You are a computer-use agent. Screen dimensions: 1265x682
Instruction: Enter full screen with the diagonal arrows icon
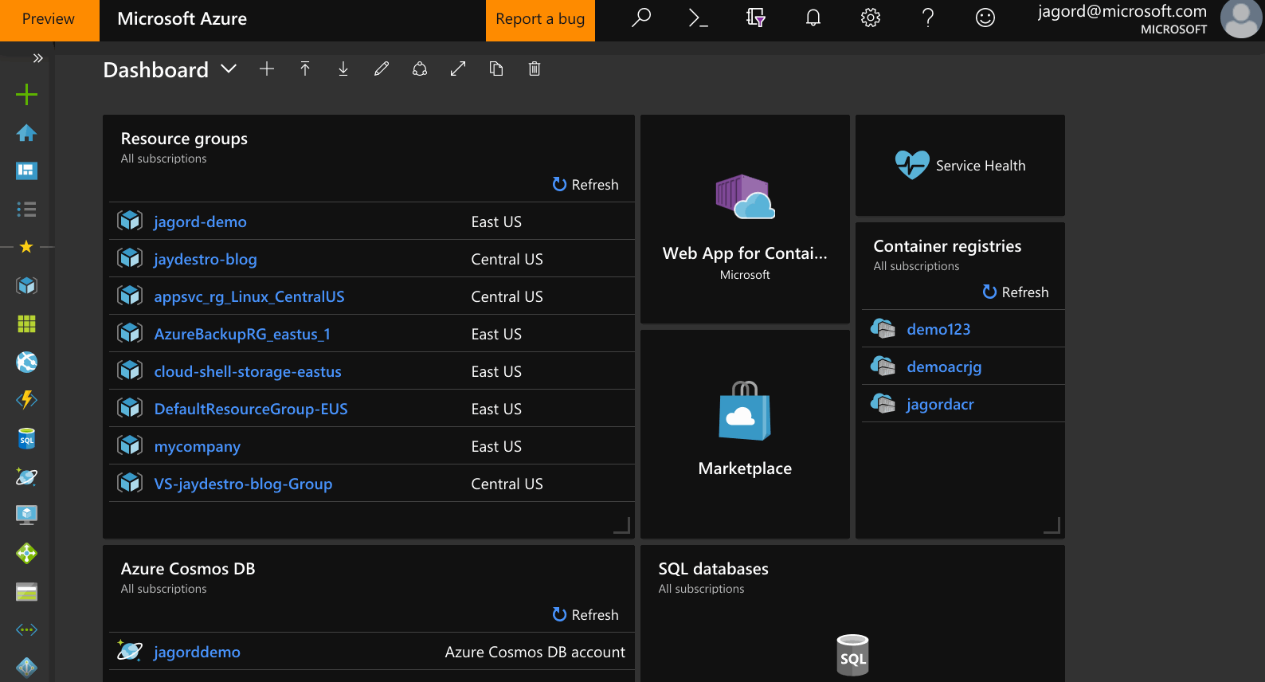pyautogui.click(x=458, y=69)
